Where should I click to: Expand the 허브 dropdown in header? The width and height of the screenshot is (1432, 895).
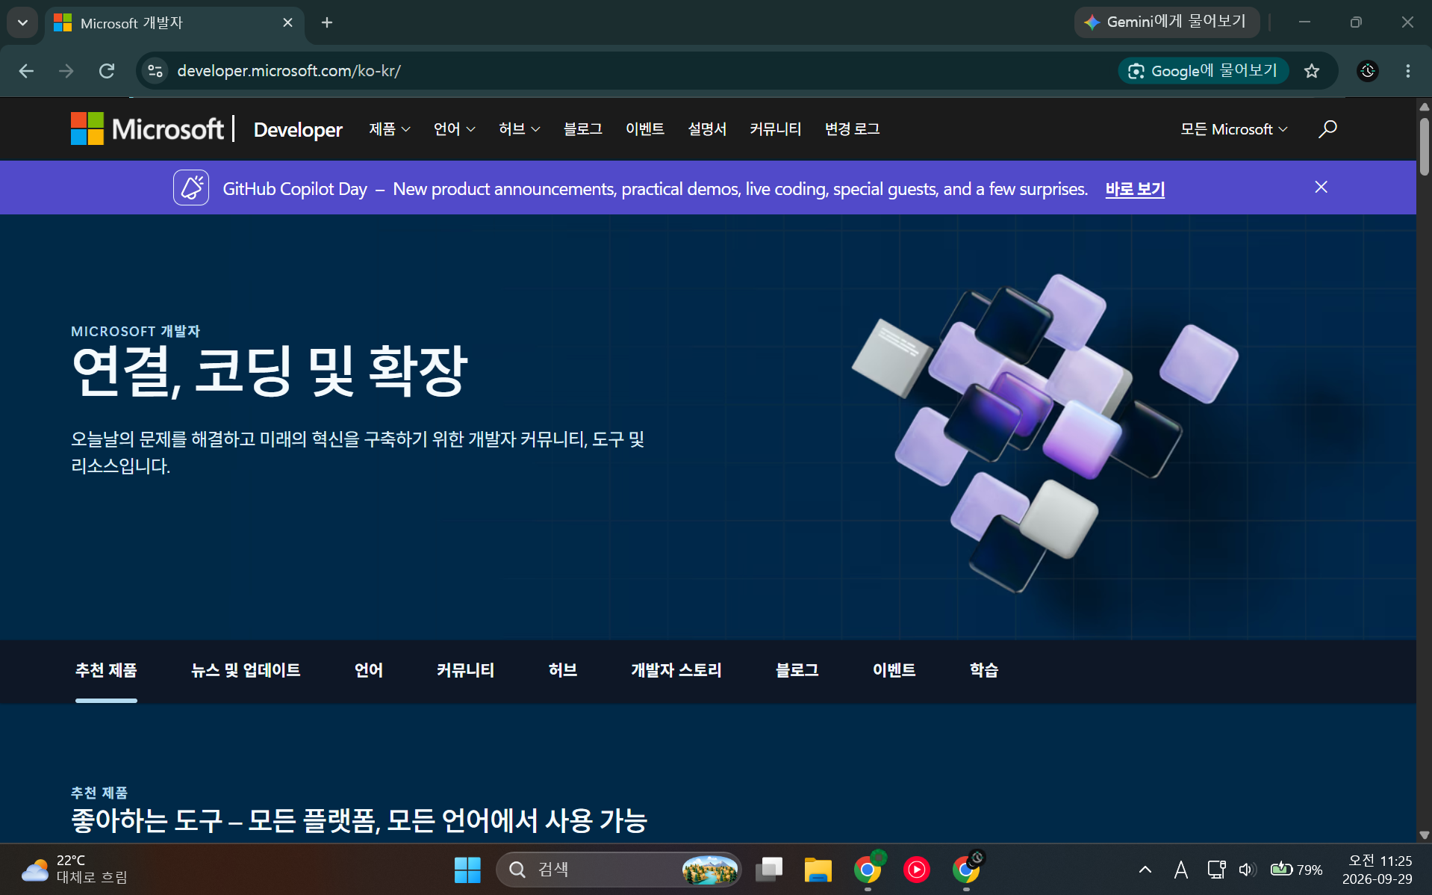coord(520,129)
